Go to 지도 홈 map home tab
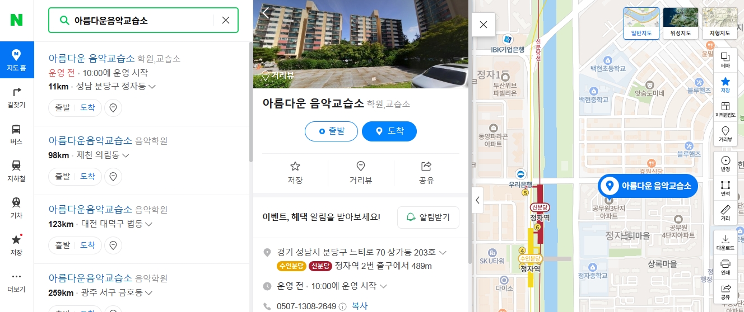Image resolution: width=744 pixels, height=312 pixels. [17, 60]
